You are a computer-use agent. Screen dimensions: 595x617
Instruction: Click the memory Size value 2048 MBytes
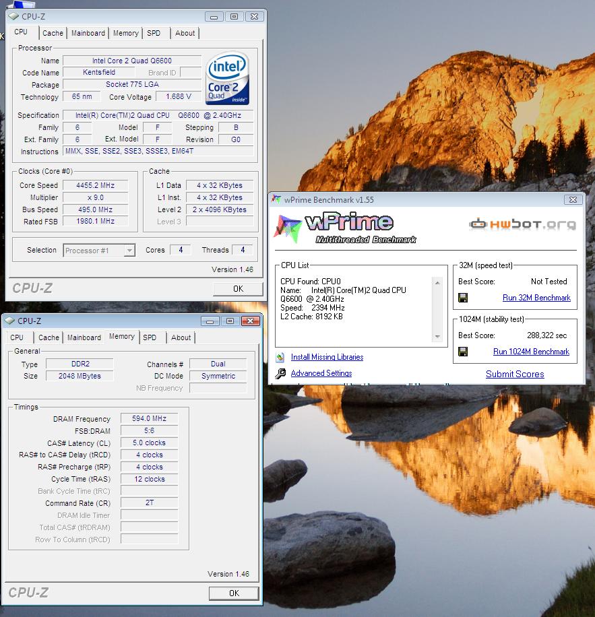point(80,376)
